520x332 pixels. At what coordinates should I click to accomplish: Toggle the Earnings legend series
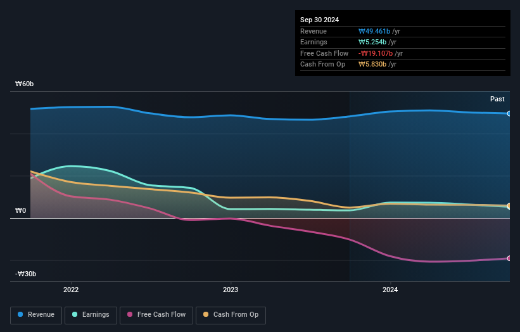coord(91,315)
